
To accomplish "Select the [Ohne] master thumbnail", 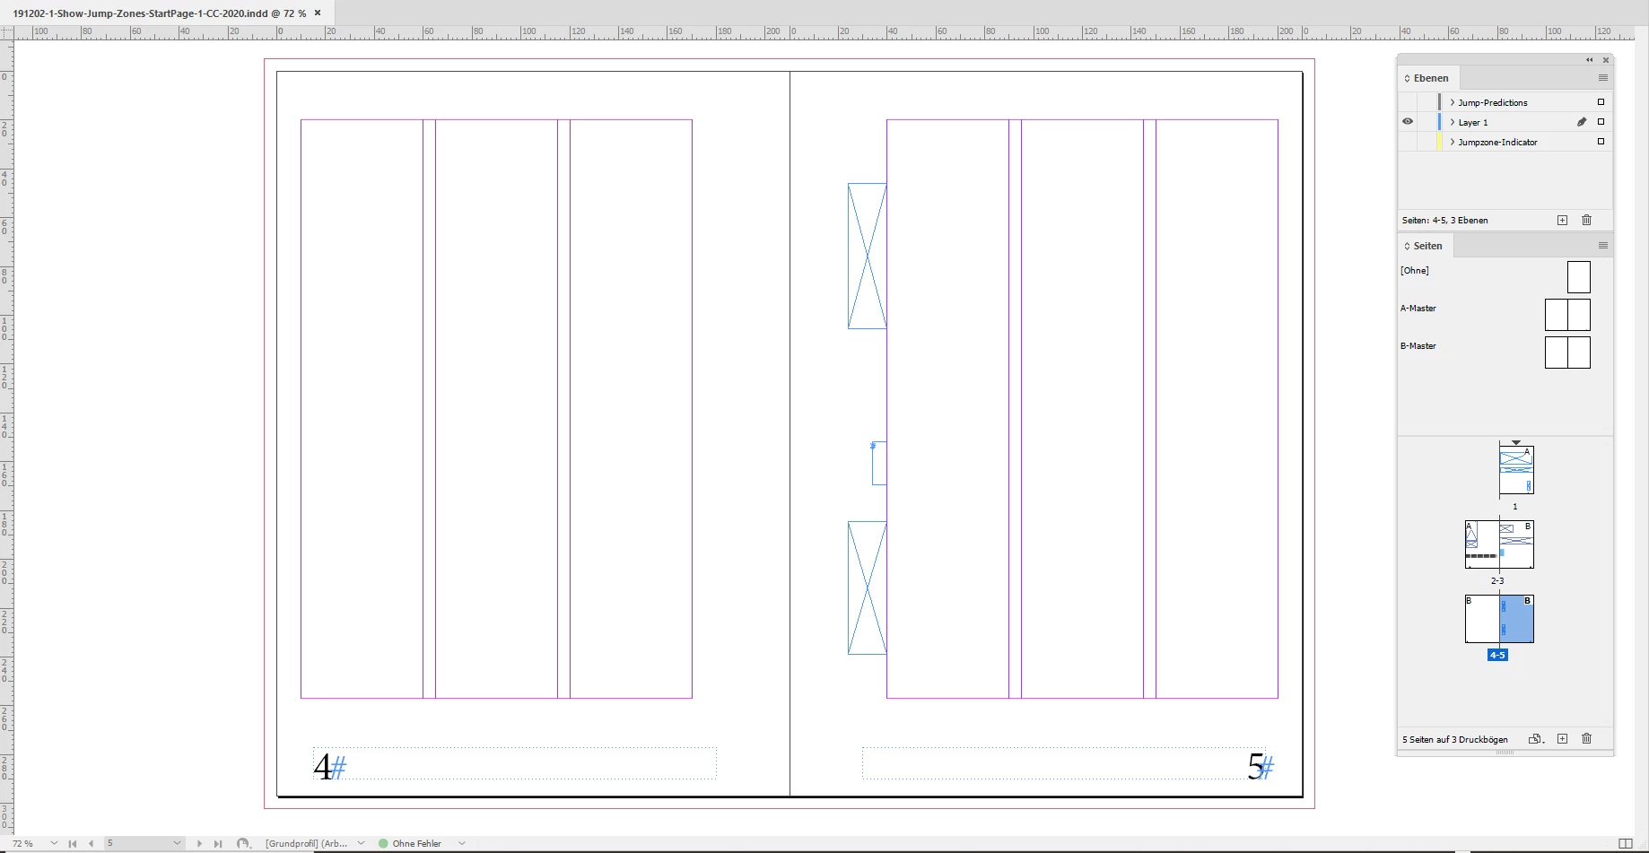I will 1579,277.
